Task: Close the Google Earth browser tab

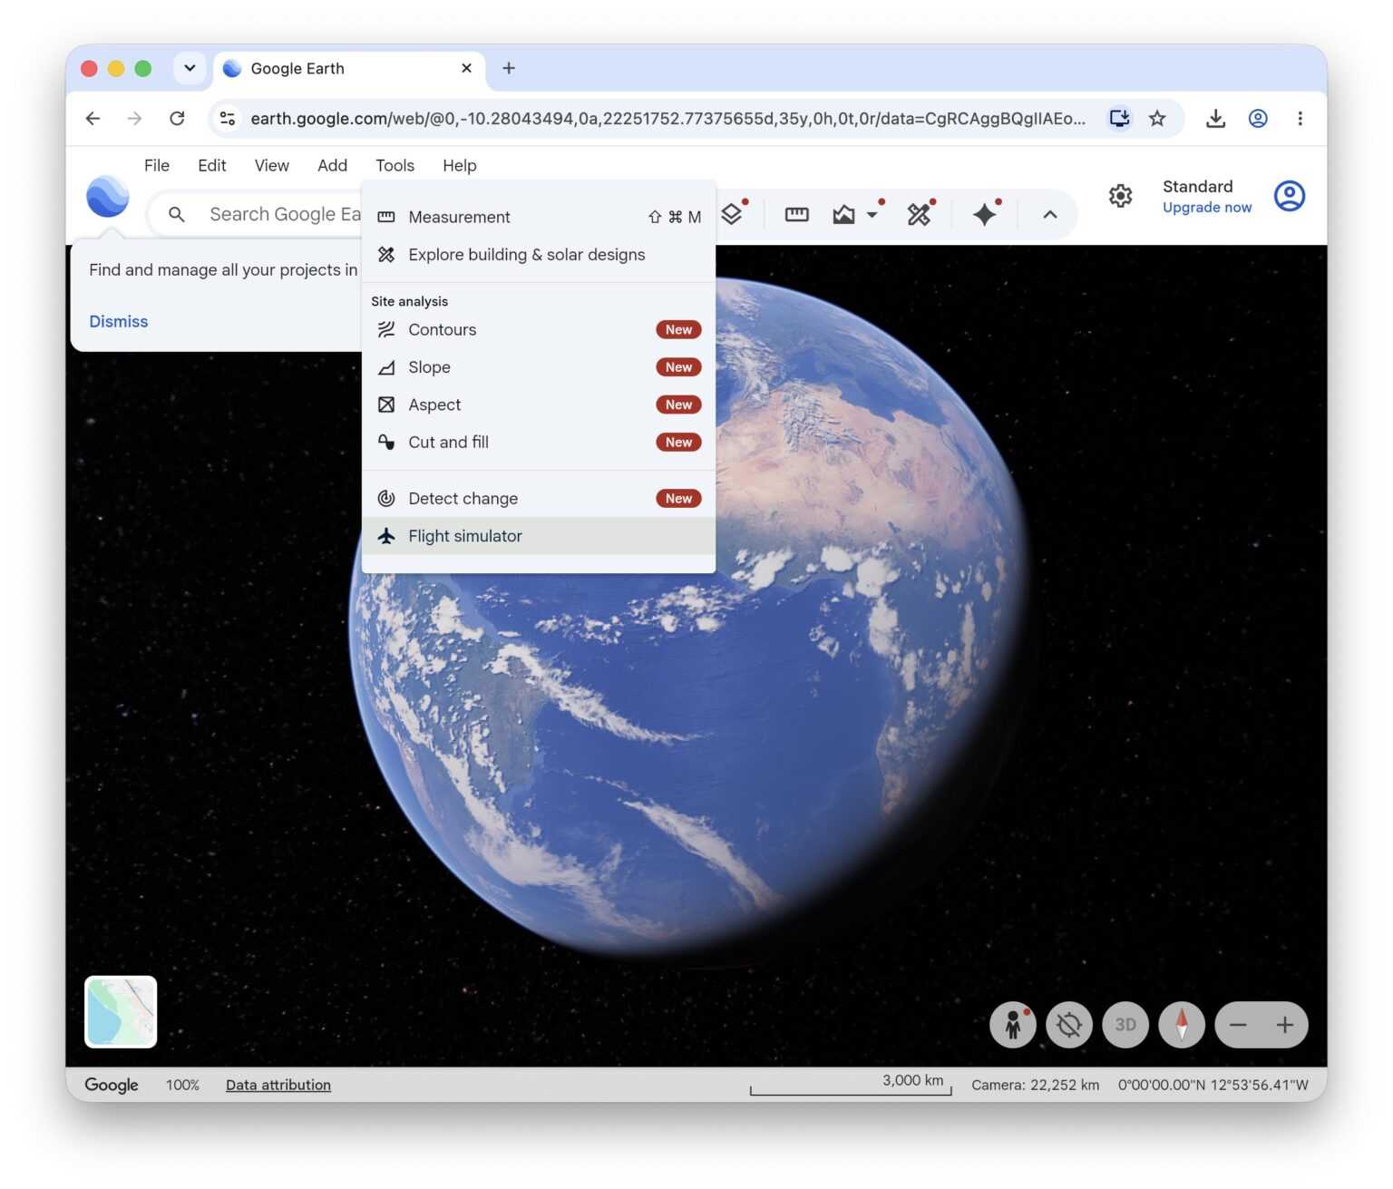Action: [466, 68]
